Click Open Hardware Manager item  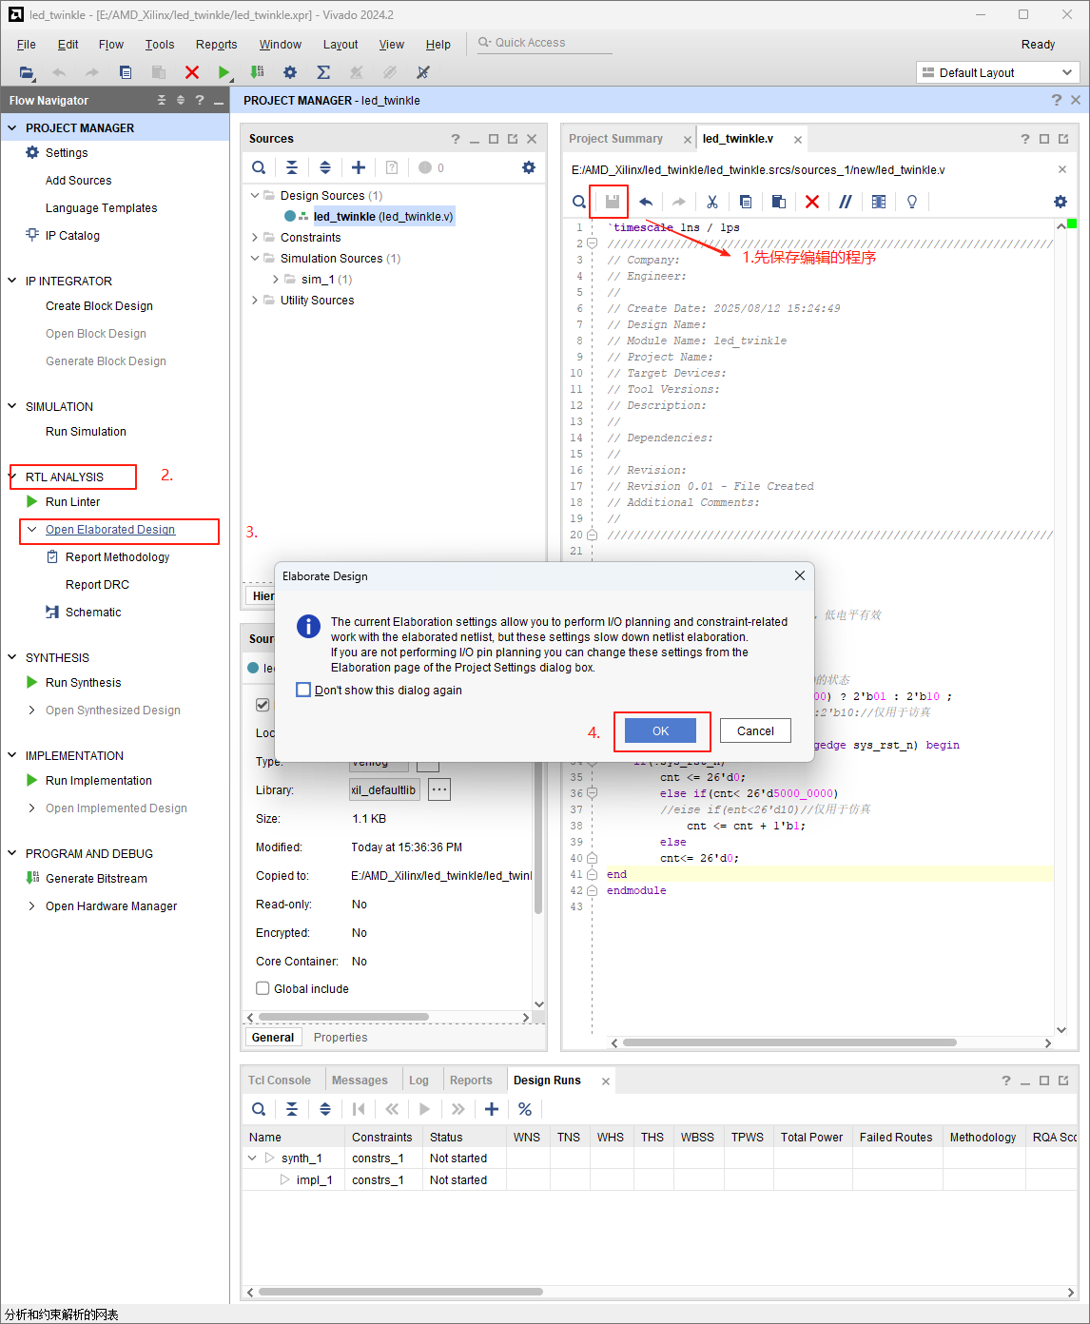[111, 906]
